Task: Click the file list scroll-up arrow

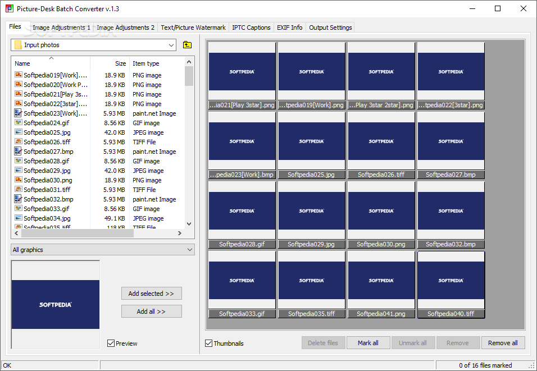Action: [x=189, y=62]
